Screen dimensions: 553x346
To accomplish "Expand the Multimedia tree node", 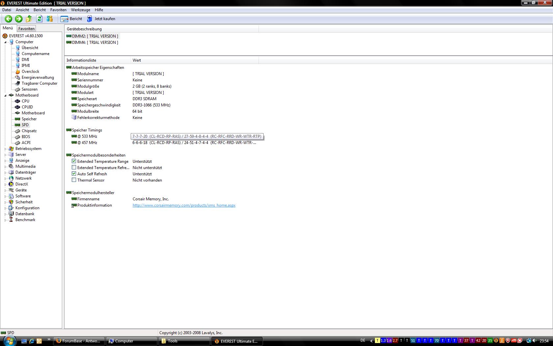I will tap(5, 167).
